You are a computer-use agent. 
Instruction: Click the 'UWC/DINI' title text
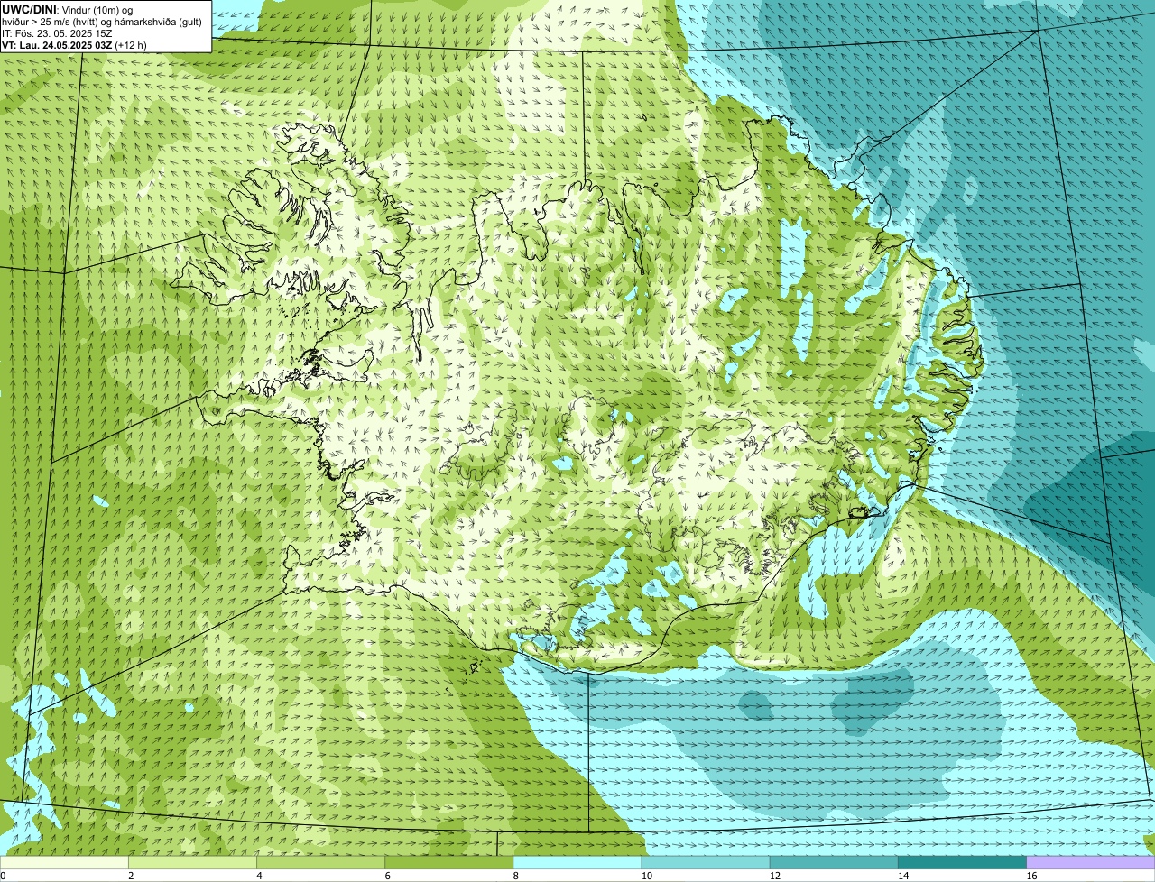click(29, 9)
